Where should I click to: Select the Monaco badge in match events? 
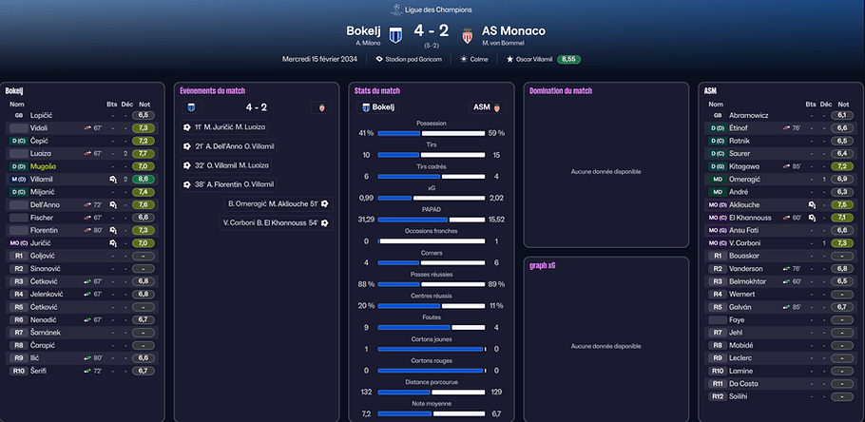(321, 107)
